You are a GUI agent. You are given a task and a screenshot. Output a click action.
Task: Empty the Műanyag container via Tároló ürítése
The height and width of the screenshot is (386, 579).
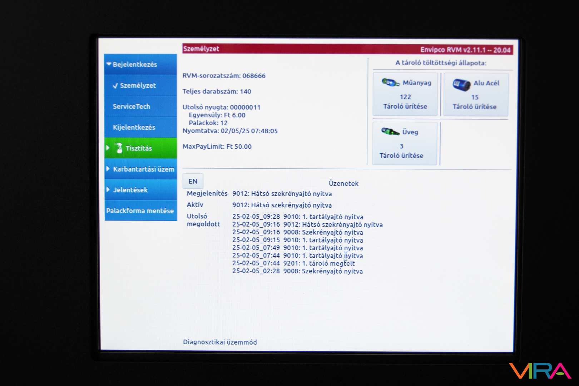pyautogui.click(x=405, y=107)
